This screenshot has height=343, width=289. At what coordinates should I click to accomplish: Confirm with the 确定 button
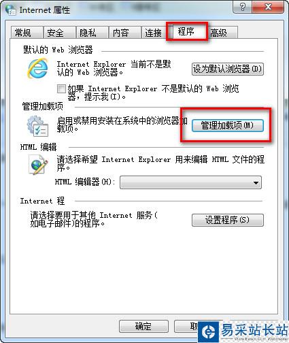tap(143, 327)
